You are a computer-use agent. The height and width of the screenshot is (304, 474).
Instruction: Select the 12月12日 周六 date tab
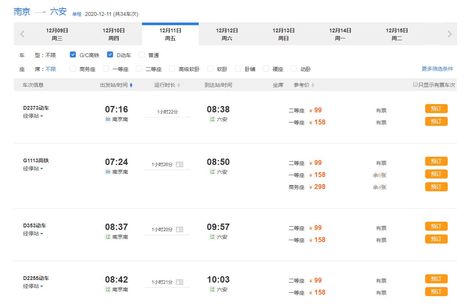point(227,34)
